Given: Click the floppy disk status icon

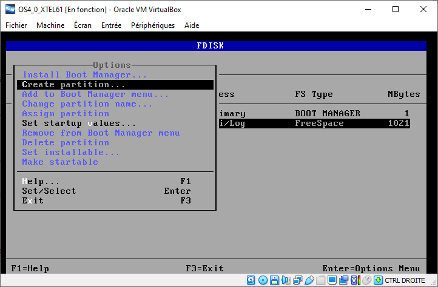Looking at the screenshot, I should click(275, 280).
